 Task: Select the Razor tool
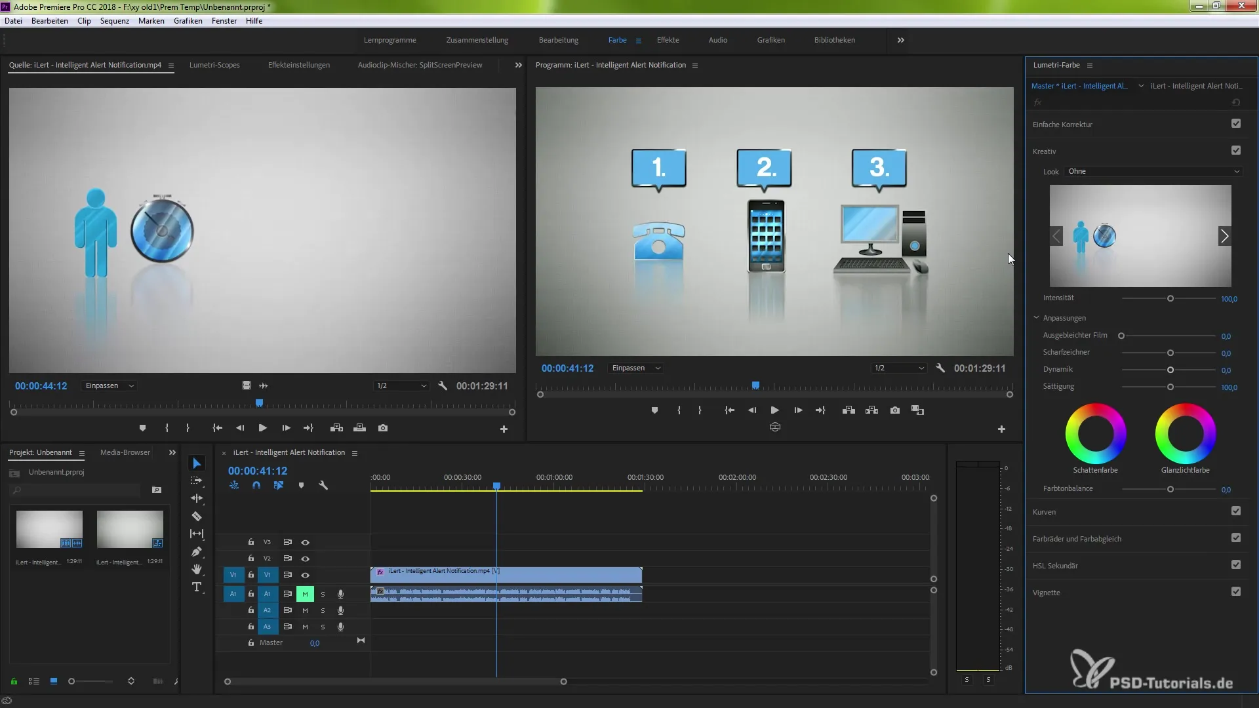(197, 517)
